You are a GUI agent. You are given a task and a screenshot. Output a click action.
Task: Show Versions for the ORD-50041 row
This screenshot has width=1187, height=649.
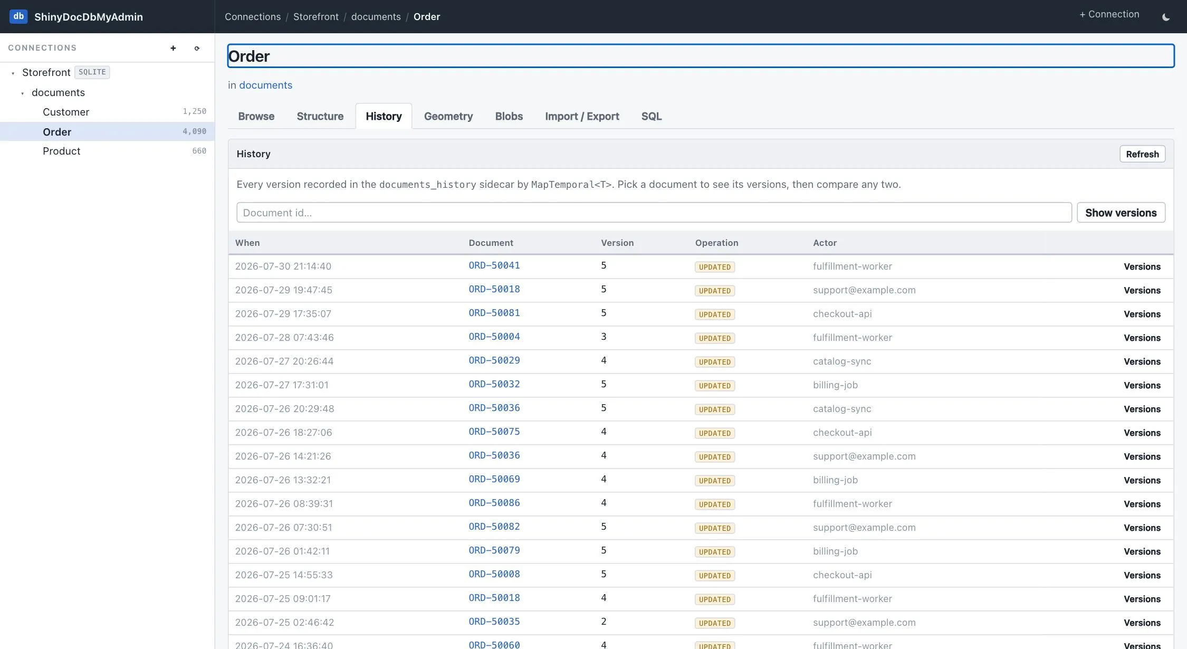1142,266
